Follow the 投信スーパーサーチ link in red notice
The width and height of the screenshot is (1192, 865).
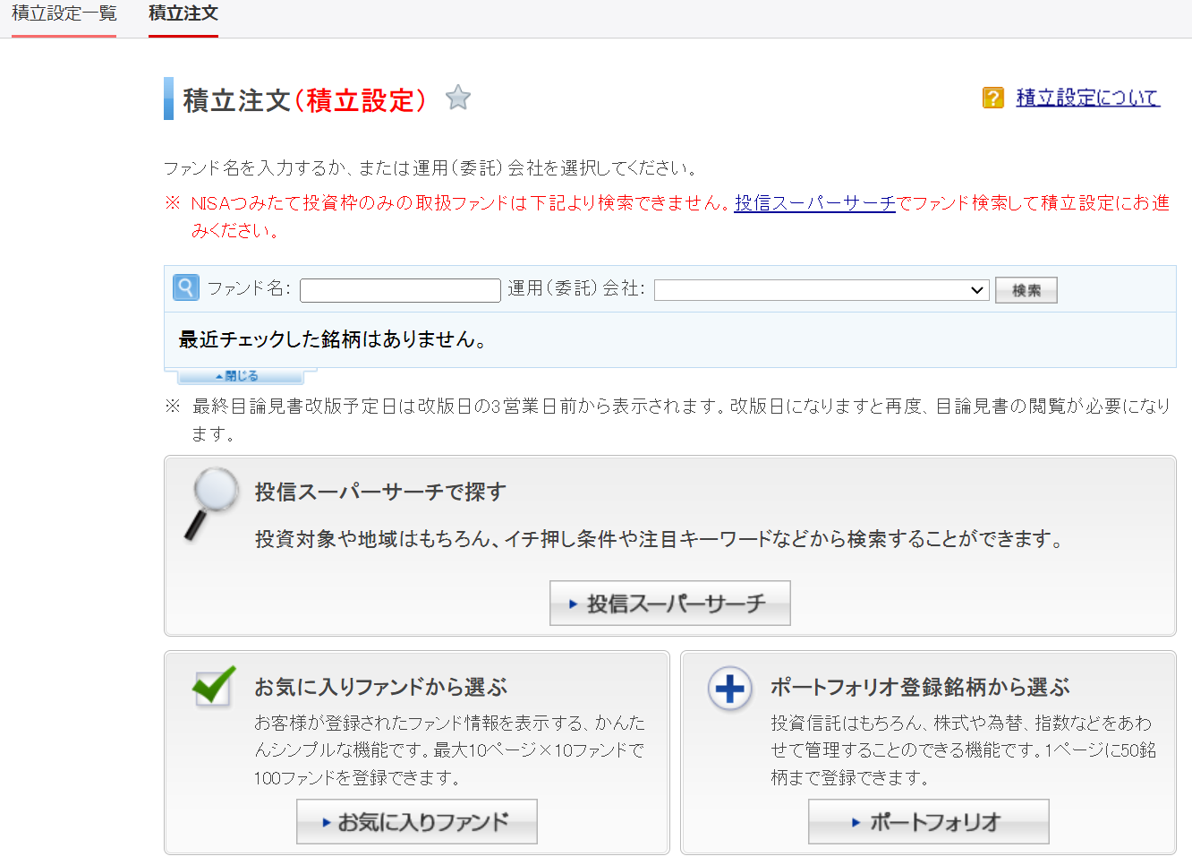814,203
